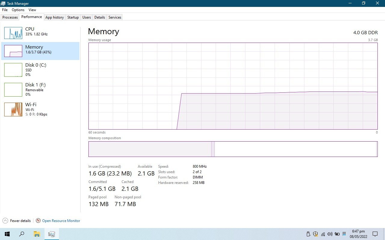385x240 pixels.
Task: Open the Options menu
Action: coord(18,10)
